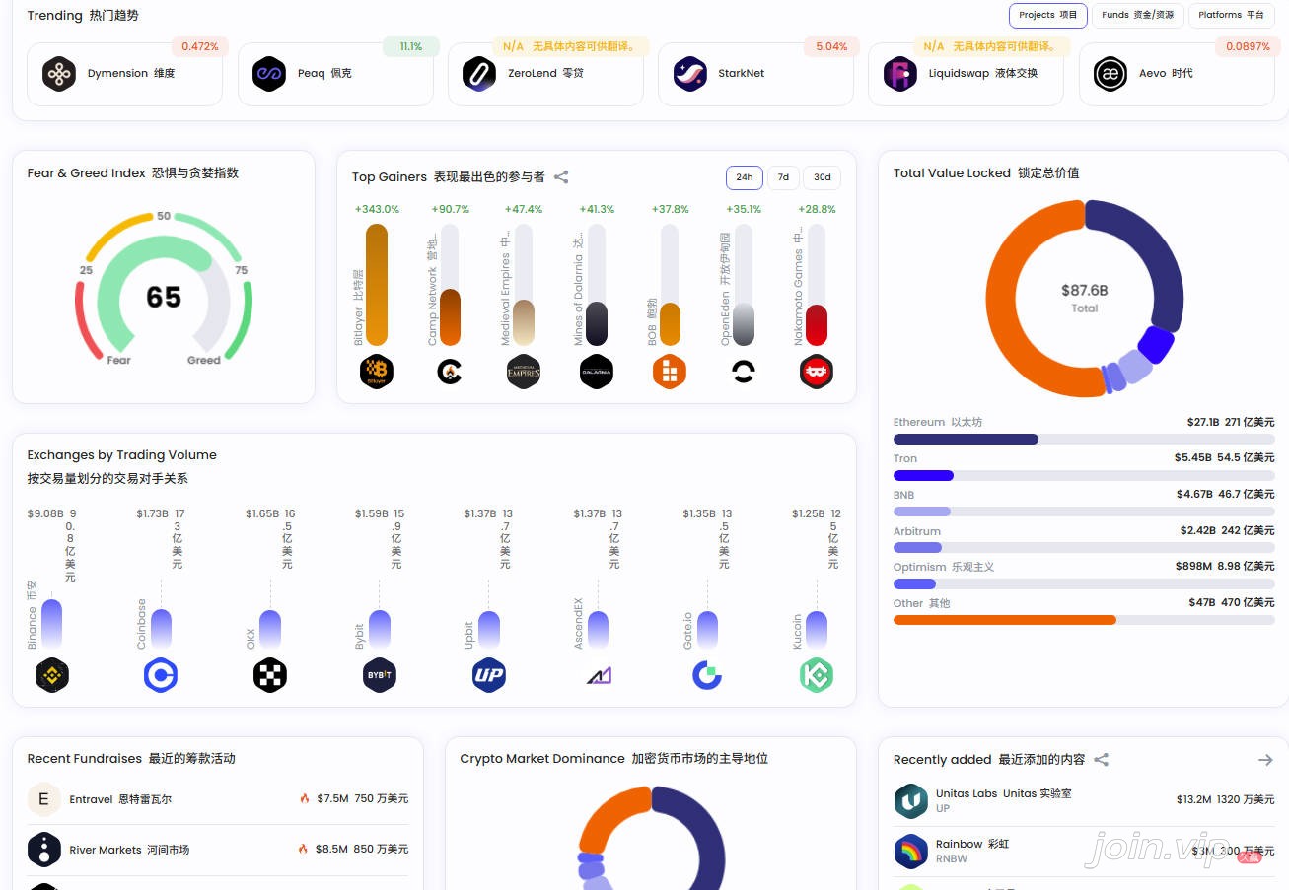Open the Bybit exchange logo
The height and width of the screenshot is (890, 1289).
tap(380, 675)
